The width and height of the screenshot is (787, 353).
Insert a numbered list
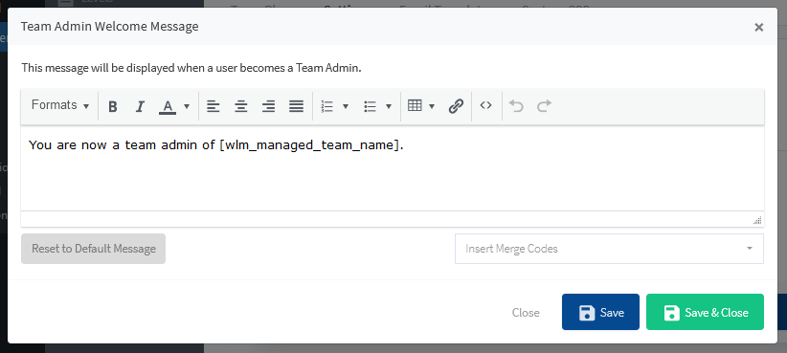coord(327,106)
